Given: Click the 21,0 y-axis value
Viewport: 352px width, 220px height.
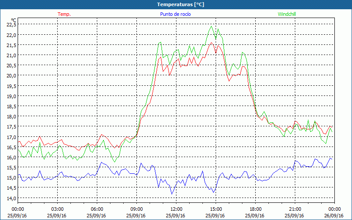Looking at the screenshot, I should click(12, 55).
